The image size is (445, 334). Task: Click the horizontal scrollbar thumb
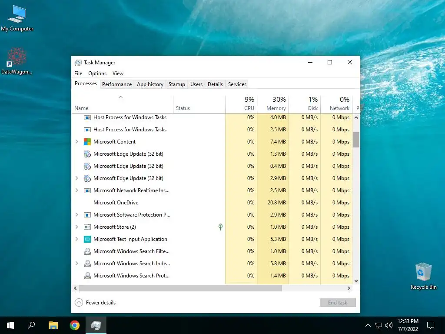point(180,288)
